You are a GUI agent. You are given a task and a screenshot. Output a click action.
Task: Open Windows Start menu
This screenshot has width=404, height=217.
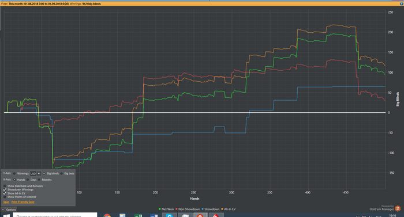tap(6, 215)
